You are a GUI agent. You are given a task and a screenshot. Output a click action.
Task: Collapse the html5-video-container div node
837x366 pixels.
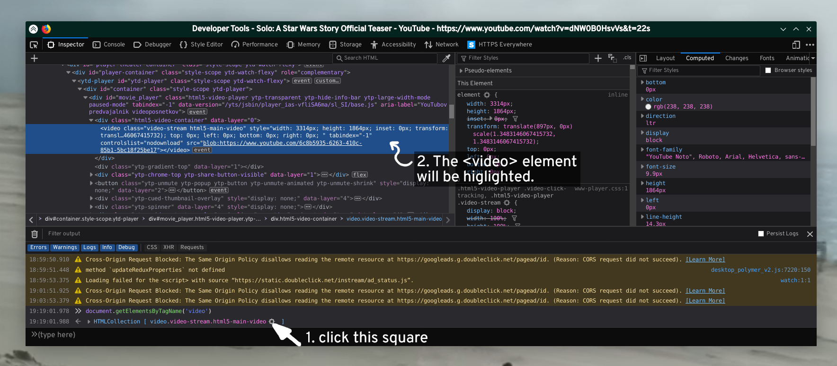(91, 120)
